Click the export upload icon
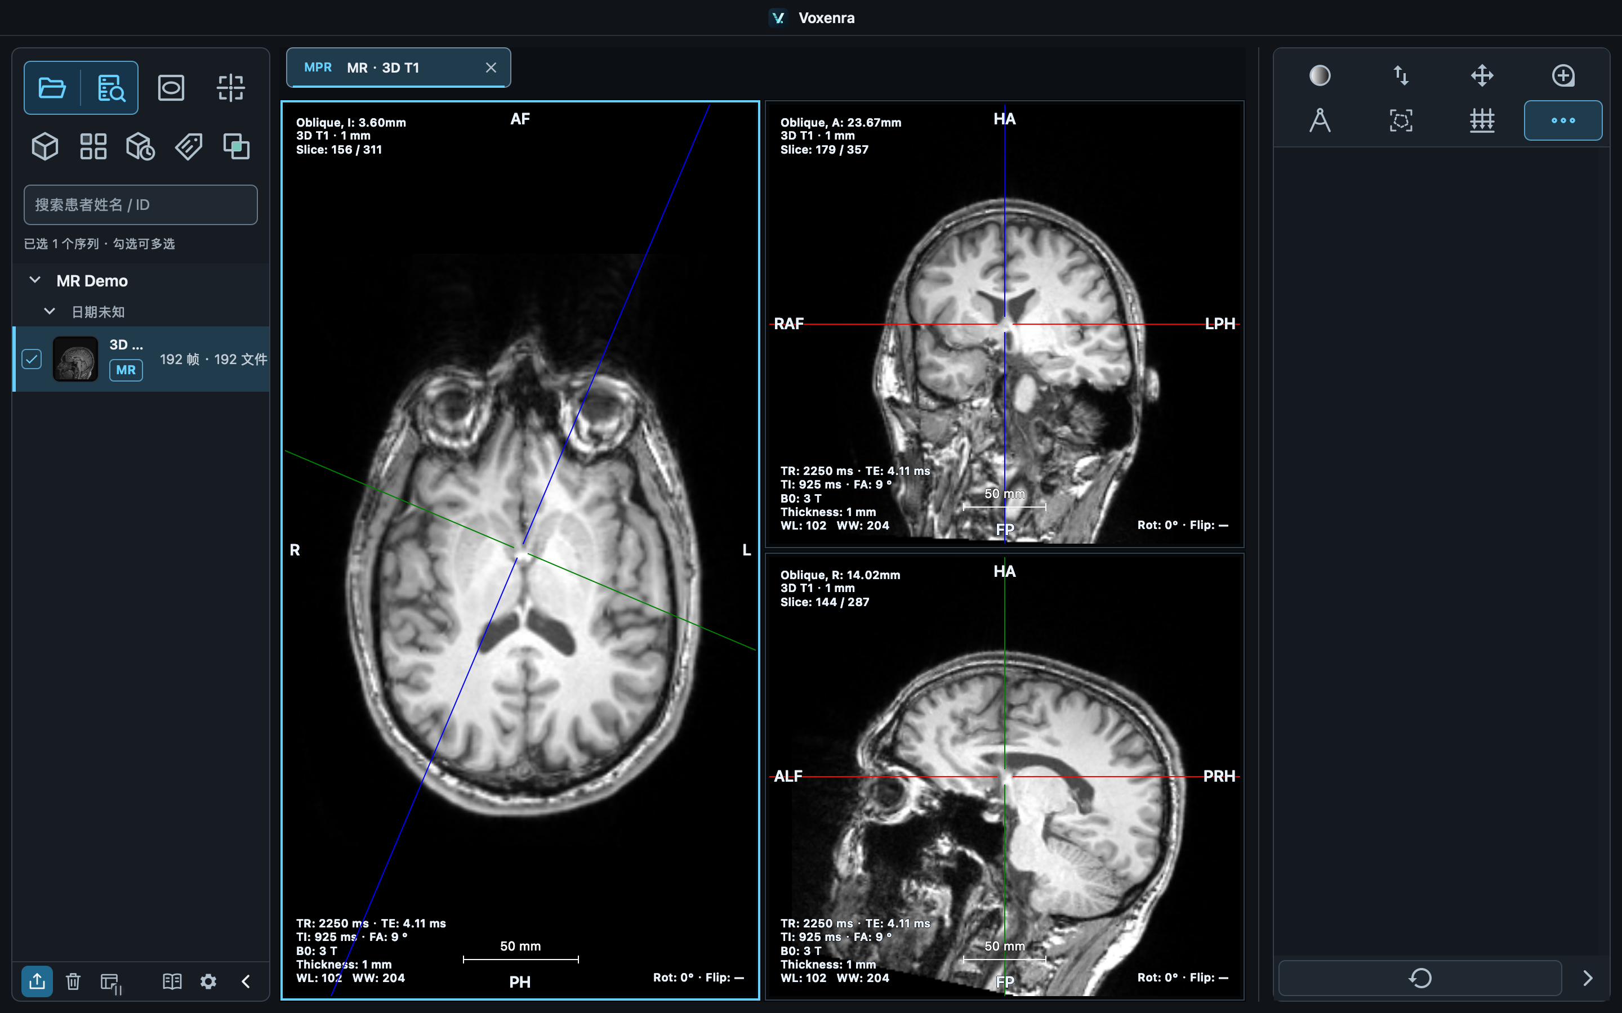Viewport: 1622px width, 1013px height. [37, 981]
